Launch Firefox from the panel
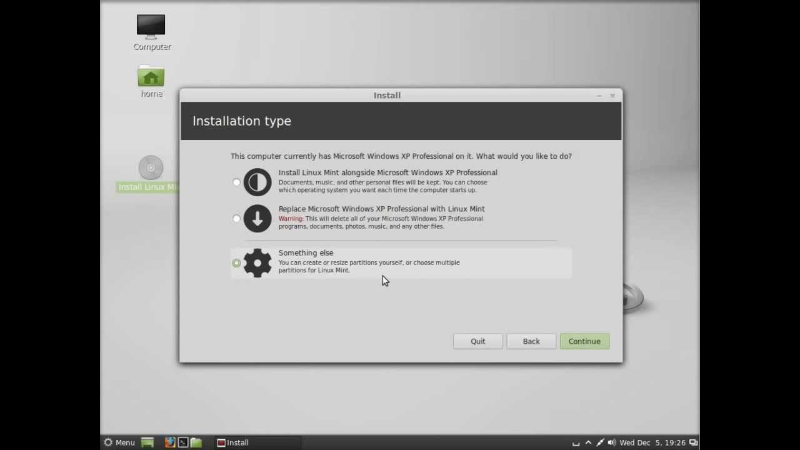This screenshot has width=800, height=450. tap(170, 442)
